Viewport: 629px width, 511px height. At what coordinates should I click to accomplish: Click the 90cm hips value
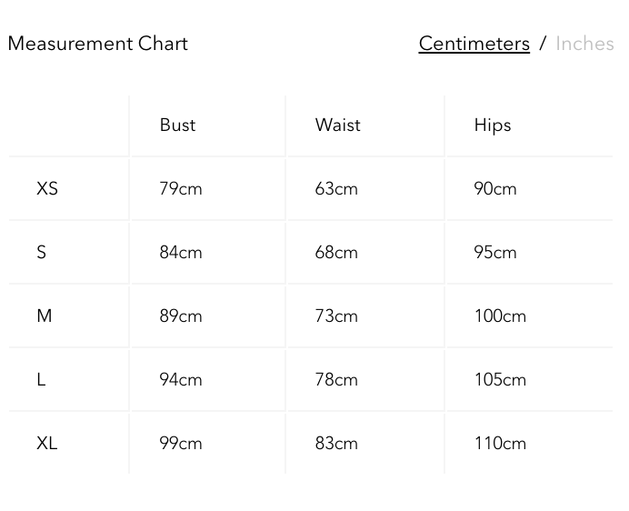[494, 189]
